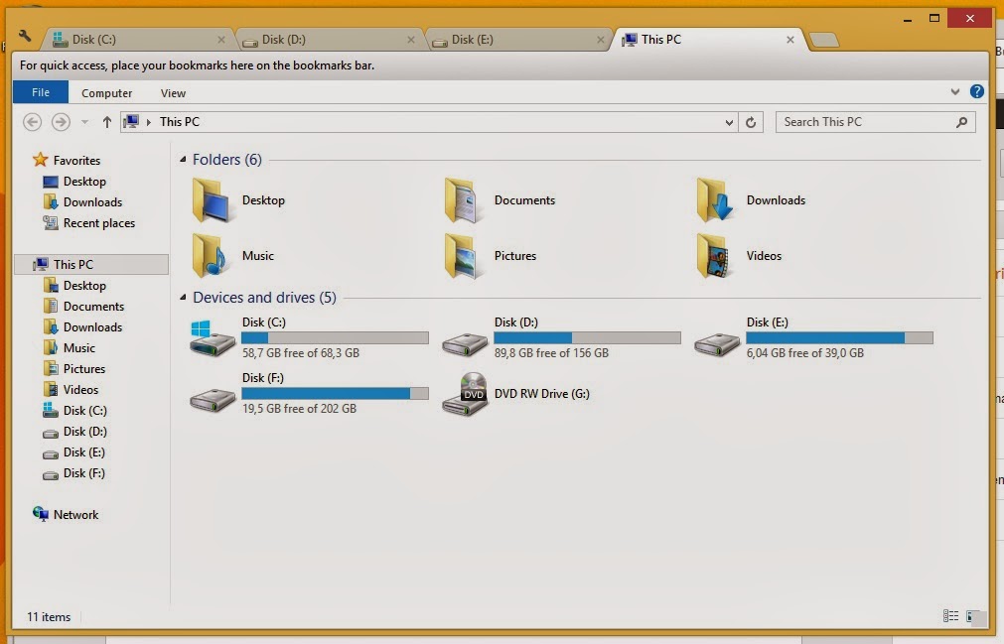
Task: Open the Disk (C:) drive icon
Action: [214, 338]
